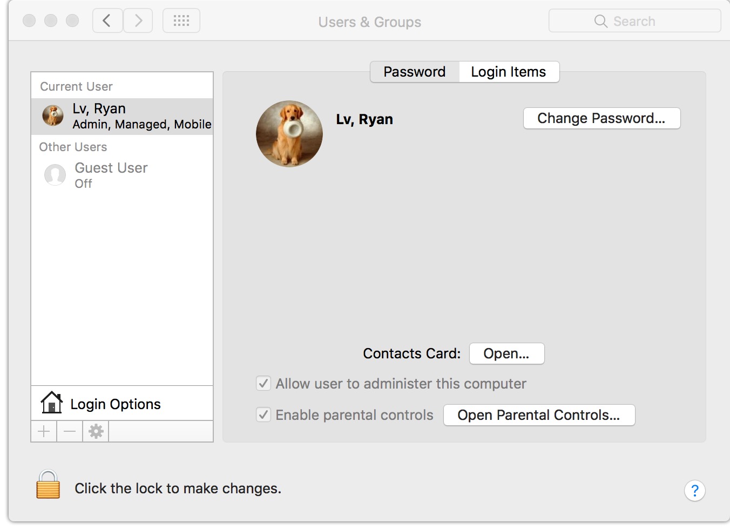The width and height of the screenshot is (730, 530).
Task: Click the Login Options house icon
Action: pos(51,403)
